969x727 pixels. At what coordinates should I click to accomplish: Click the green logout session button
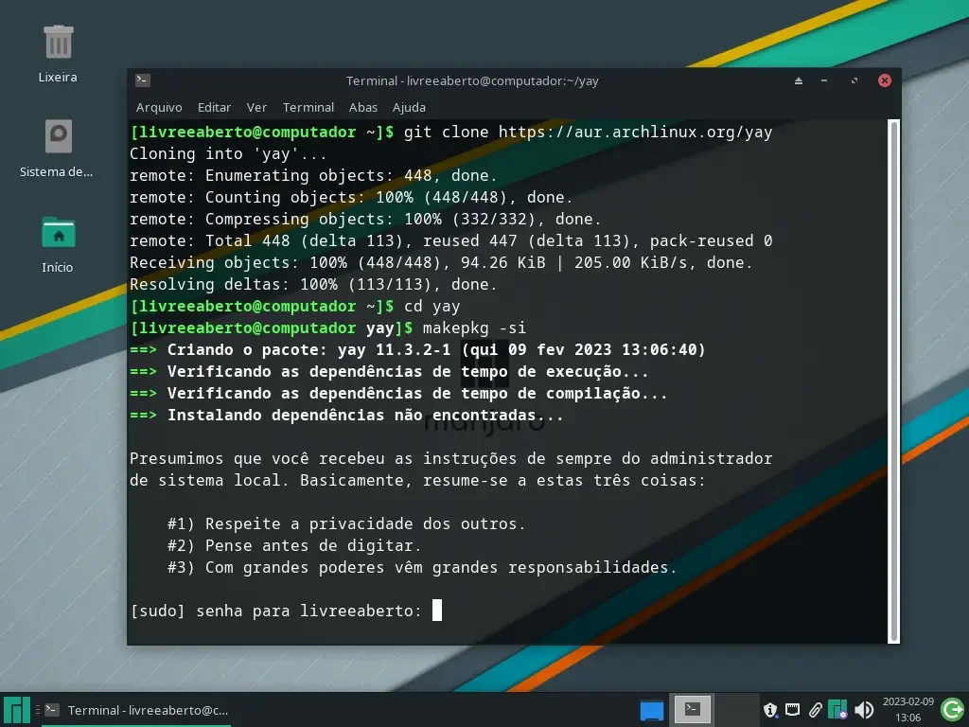[x=952, y=709]
